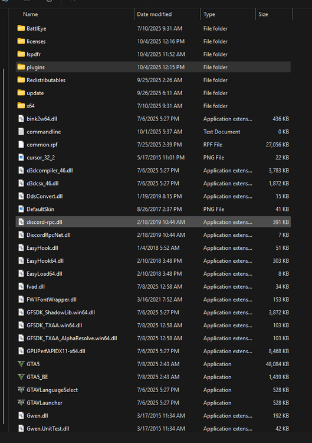Click the GTA5_BE application icon
Viewport: 312px width, 443px height.
click(21, 377)
